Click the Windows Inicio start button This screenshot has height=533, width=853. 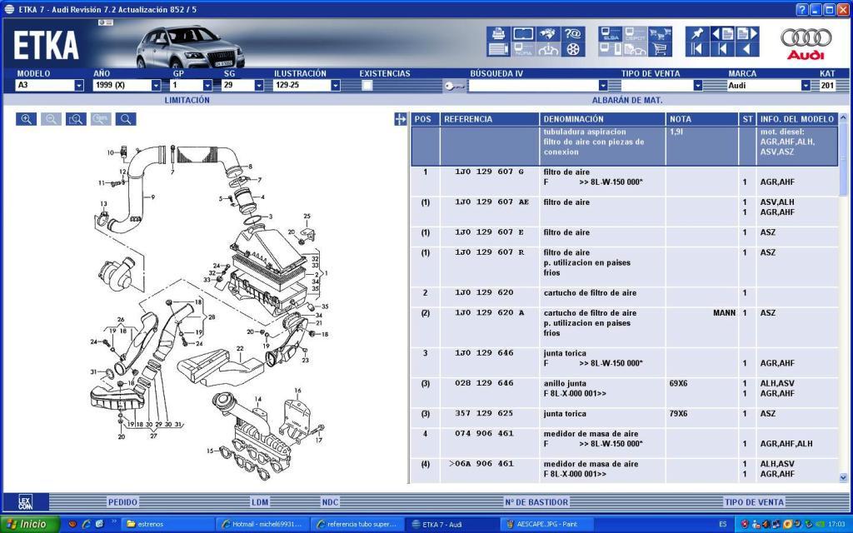(x=30, y=525)
